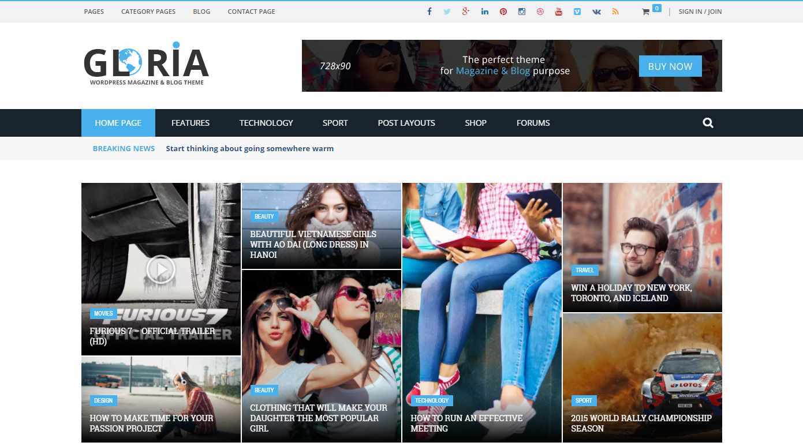Expand the Post Layouts menu
The height and width of the screenshot is (446, 803).
pyautogui.click(x=406, y=122)
